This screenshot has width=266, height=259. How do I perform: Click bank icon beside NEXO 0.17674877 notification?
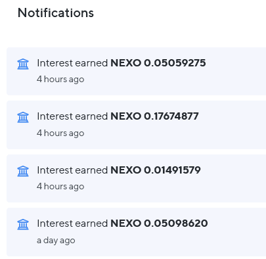23,118
